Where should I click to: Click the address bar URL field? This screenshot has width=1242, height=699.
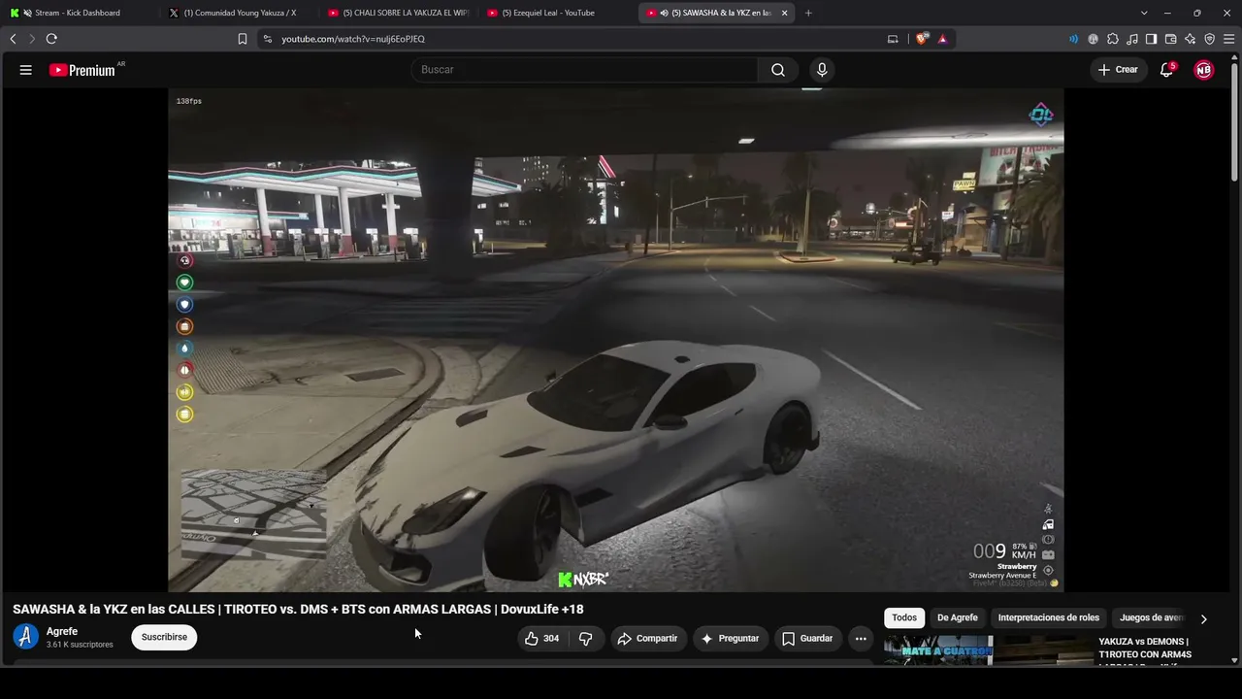click(572, 39)
